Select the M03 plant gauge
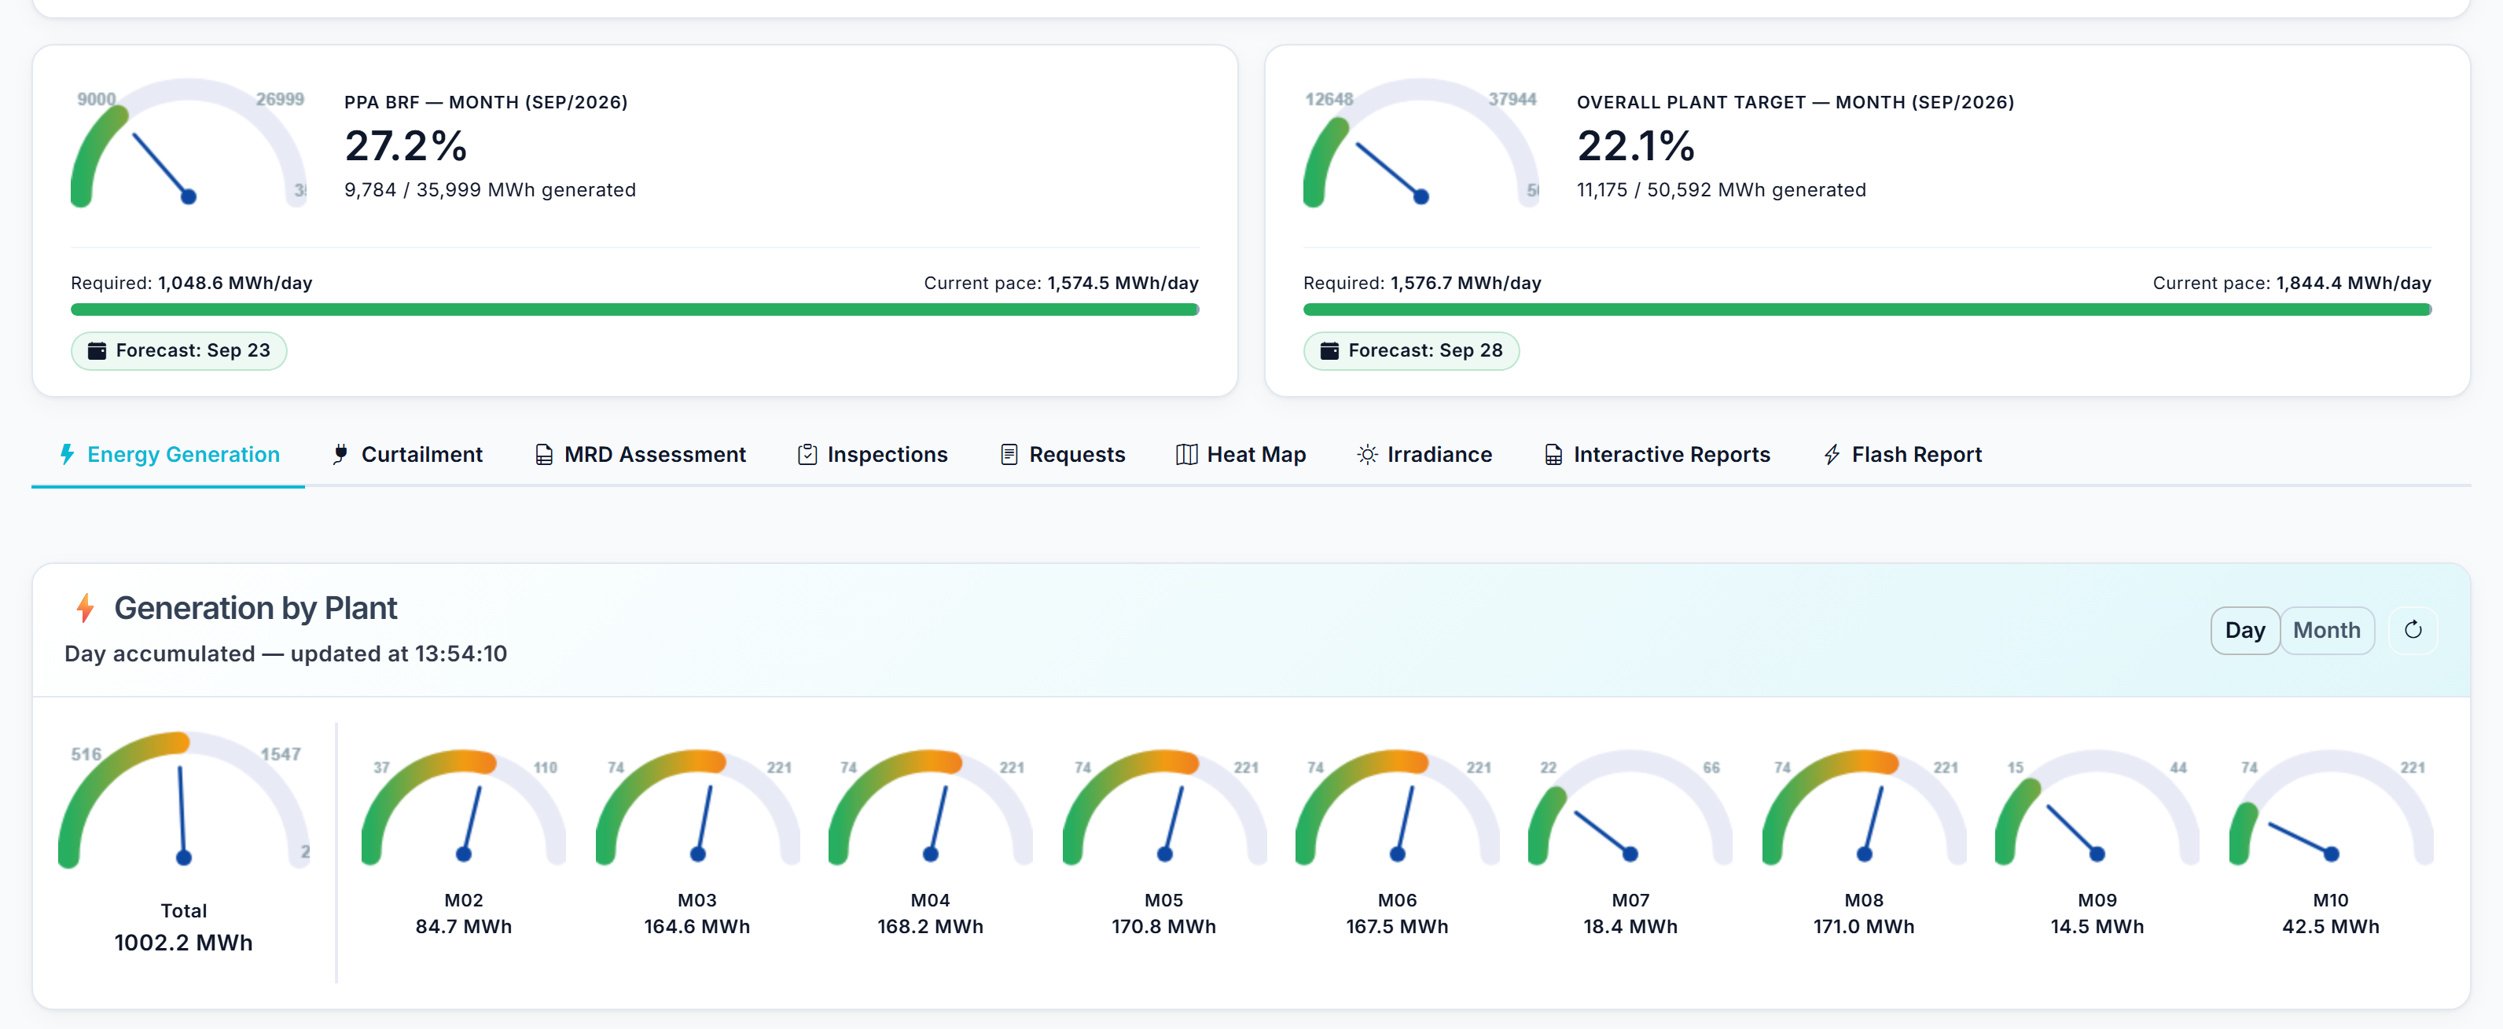 (x=697, y=807)
